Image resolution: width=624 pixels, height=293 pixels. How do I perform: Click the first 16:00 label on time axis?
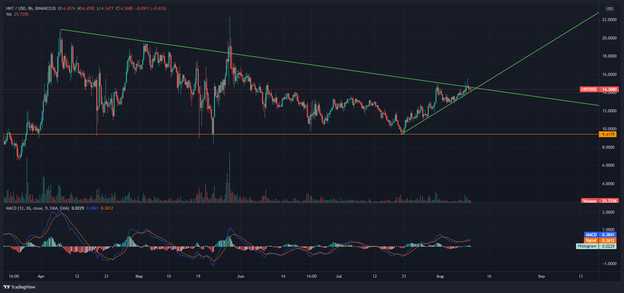14,276
